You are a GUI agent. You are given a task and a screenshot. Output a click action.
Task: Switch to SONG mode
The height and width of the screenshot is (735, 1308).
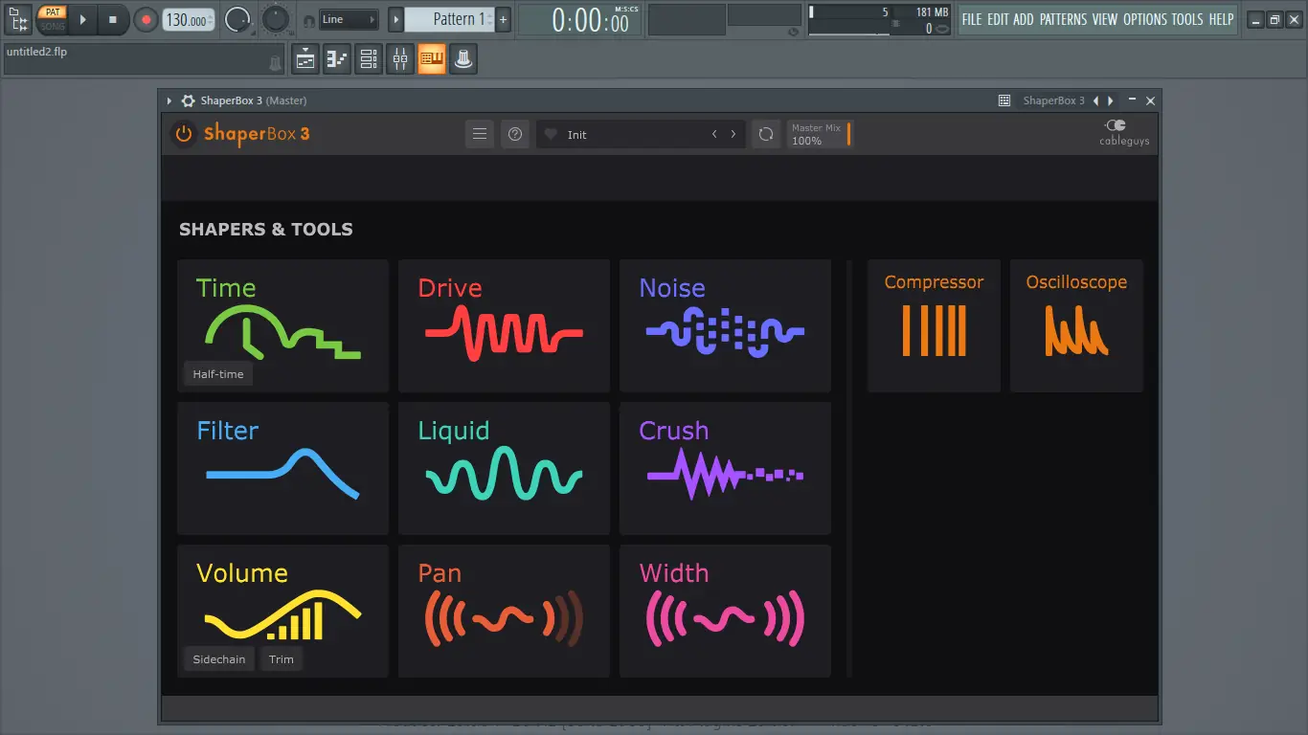click(53, 26)
